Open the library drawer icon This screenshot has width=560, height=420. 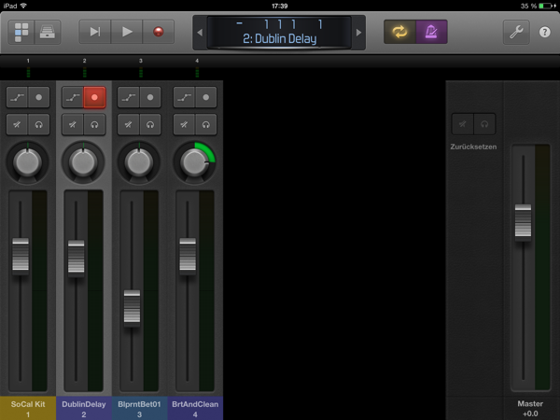coord(46,32)
